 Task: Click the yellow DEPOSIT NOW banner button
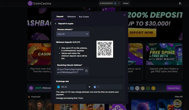point(141,33)
